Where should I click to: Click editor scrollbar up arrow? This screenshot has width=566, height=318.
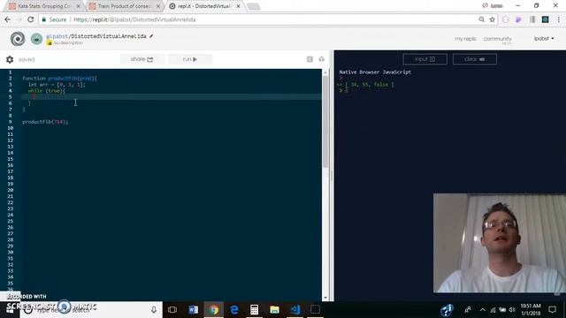tap(325, 72)
